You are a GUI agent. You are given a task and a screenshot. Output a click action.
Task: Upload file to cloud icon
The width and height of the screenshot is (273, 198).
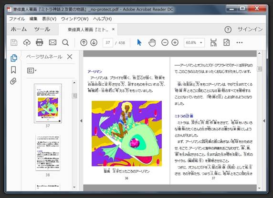pyautogui.click(x=27, y=42)
